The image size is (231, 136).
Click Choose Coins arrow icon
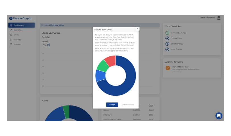pyautogui.click(x=167, y=38)
